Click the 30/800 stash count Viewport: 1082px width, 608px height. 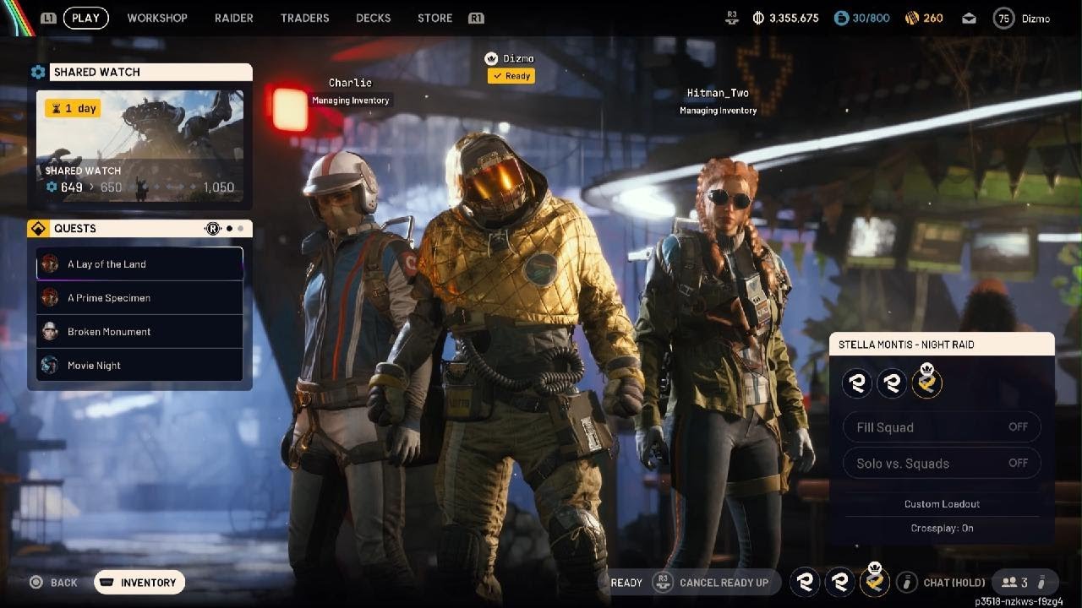[x=872, y=18]
